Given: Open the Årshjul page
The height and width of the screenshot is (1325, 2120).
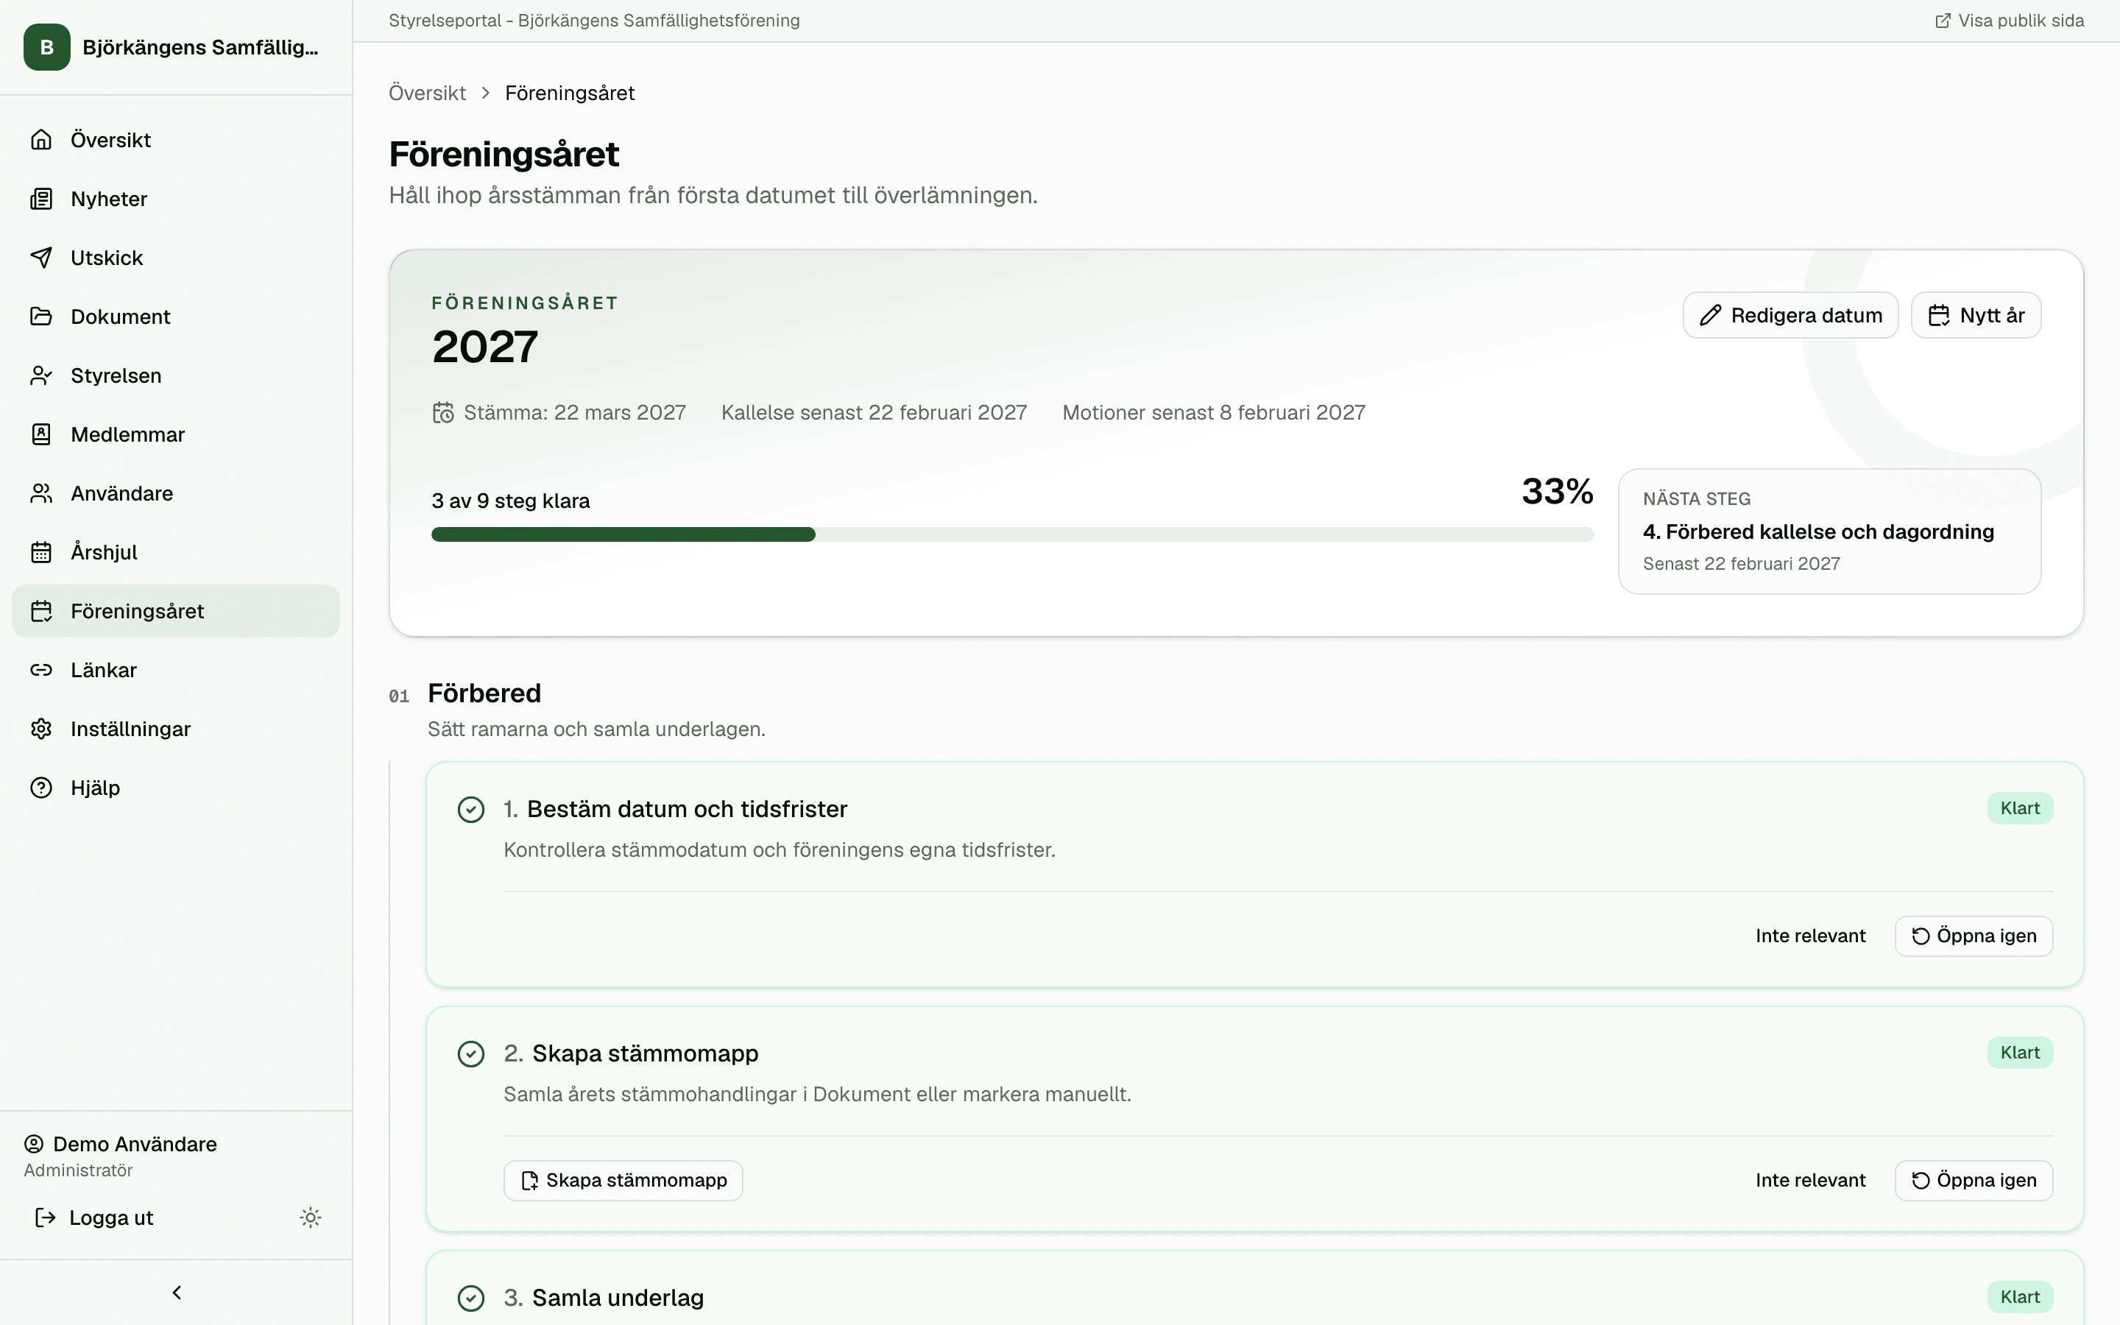Looking at the screenshot, I should click(176, 552).
